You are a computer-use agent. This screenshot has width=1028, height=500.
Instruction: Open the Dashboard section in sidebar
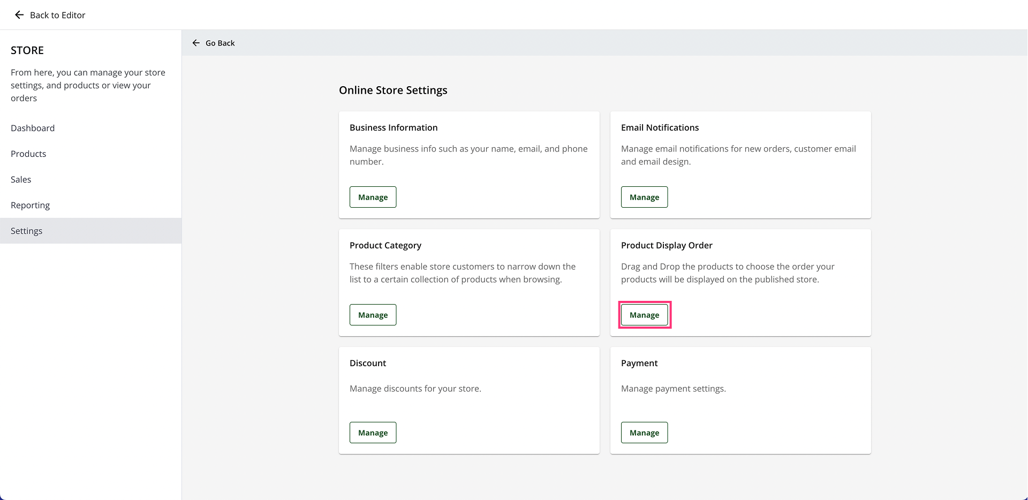[33, 128]
